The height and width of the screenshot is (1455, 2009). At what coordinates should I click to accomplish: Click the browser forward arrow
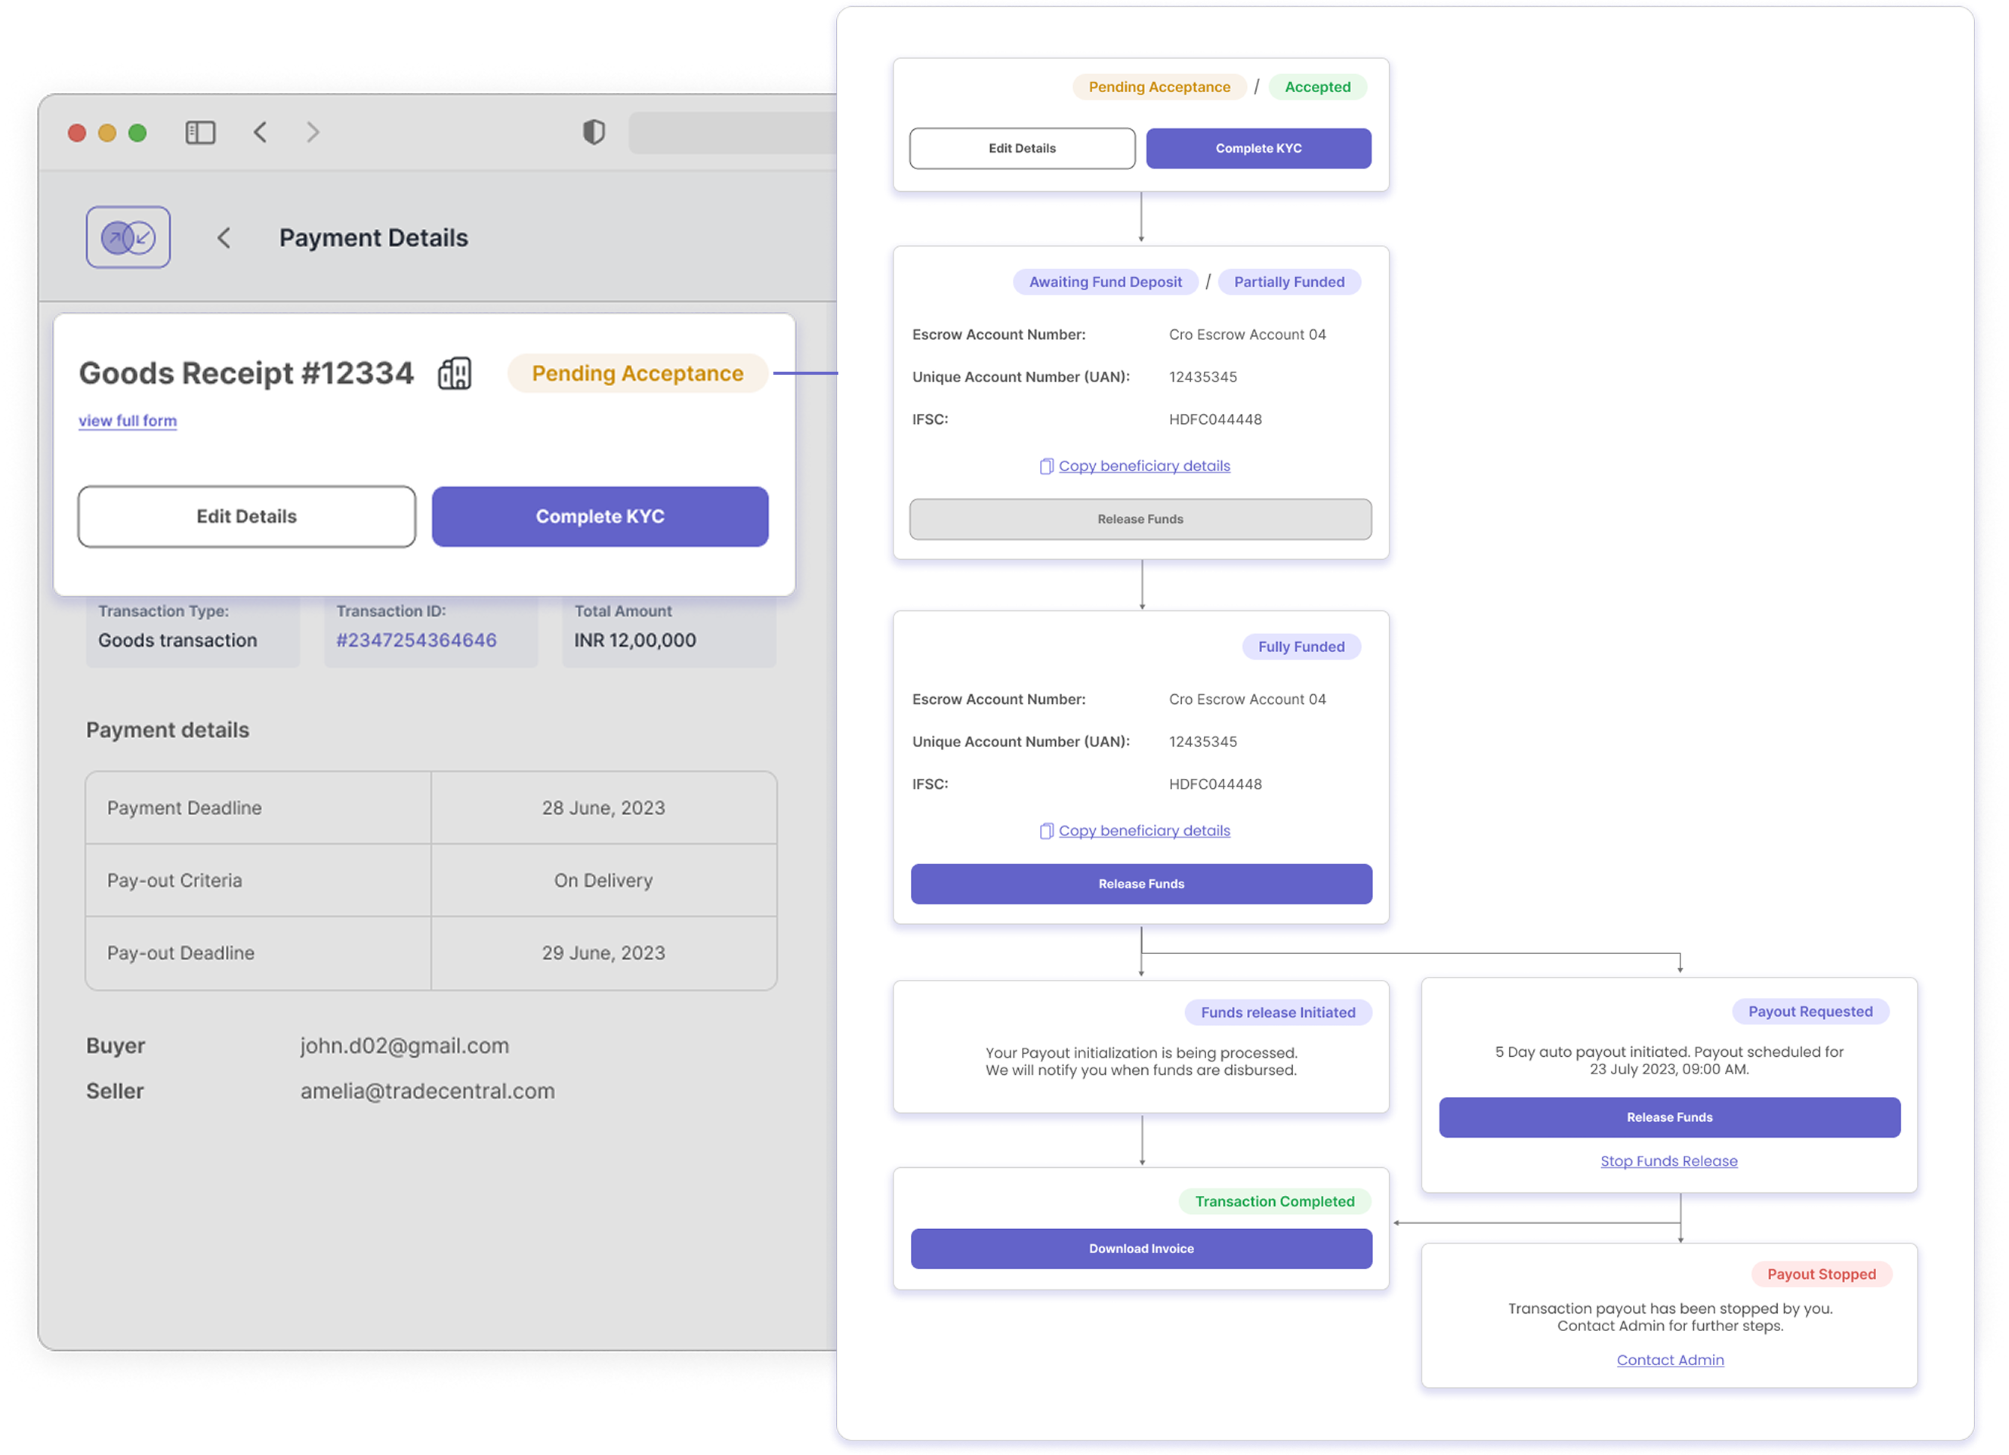click(x=313, y=133)
